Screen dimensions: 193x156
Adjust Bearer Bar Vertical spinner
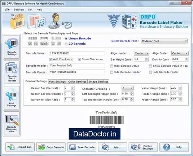(73, 88)
